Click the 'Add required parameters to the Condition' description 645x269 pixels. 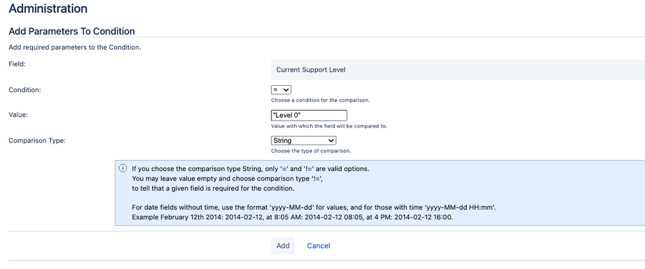pyautogui.click(x=74, y=47)
